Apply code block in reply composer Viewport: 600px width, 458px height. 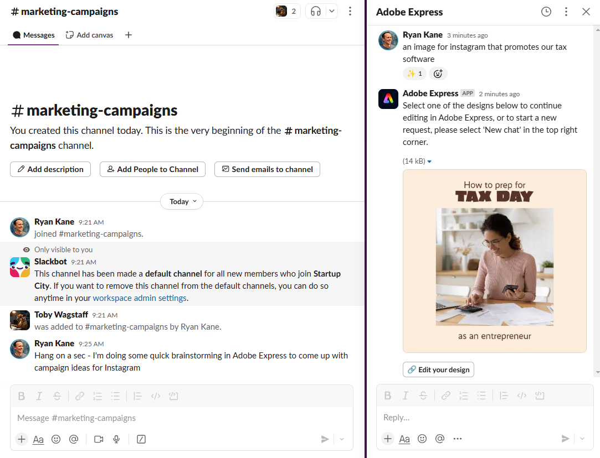tap(540, 395)
